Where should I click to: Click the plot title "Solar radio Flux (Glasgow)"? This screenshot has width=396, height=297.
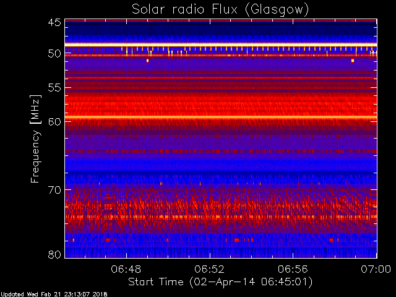click(220, 10)
